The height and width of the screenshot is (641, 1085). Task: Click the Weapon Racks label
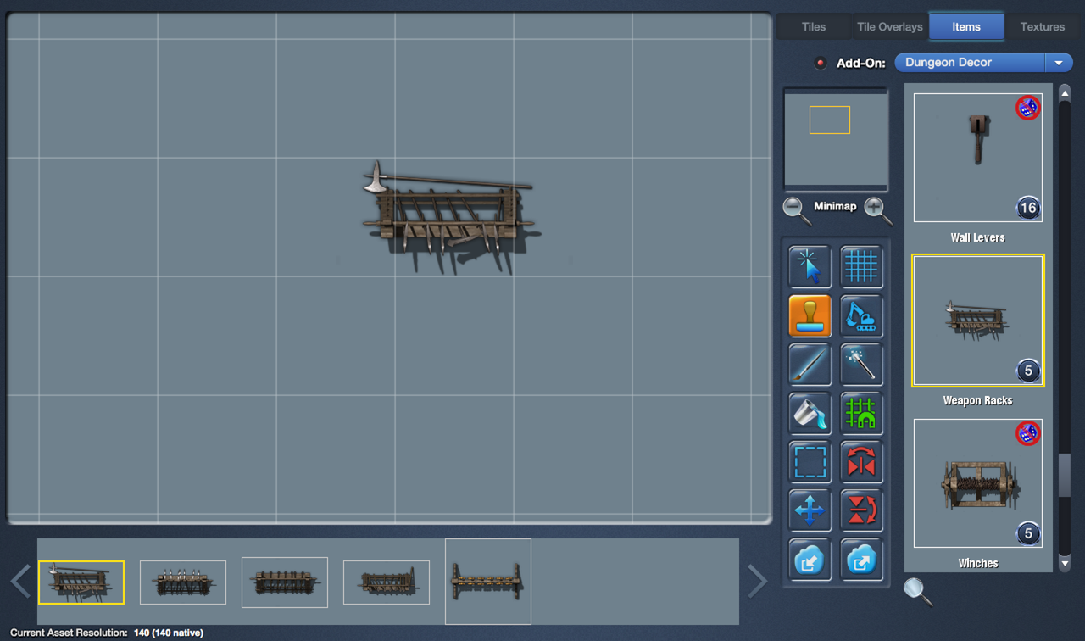pos(978,400)
